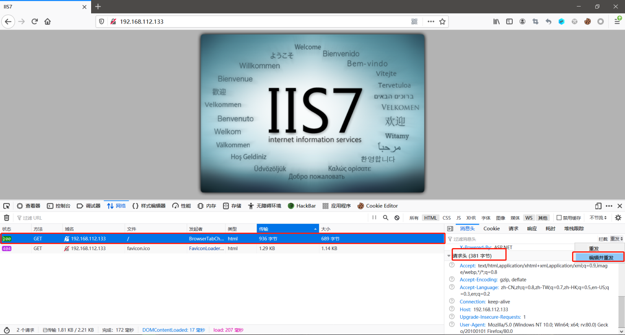Reload the current page
625x335 pixels.
point(35,22)
